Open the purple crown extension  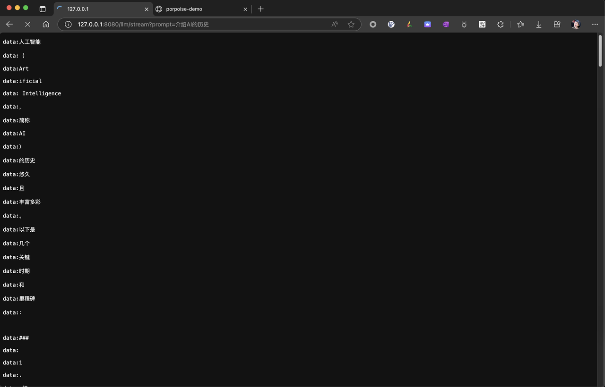(428, 25)
